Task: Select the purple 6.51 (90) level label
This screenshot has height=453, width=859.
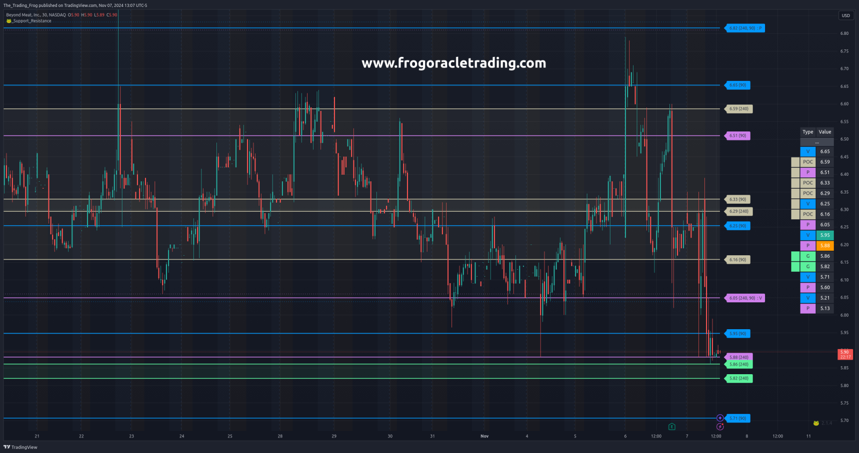Action: pos(738,136)
